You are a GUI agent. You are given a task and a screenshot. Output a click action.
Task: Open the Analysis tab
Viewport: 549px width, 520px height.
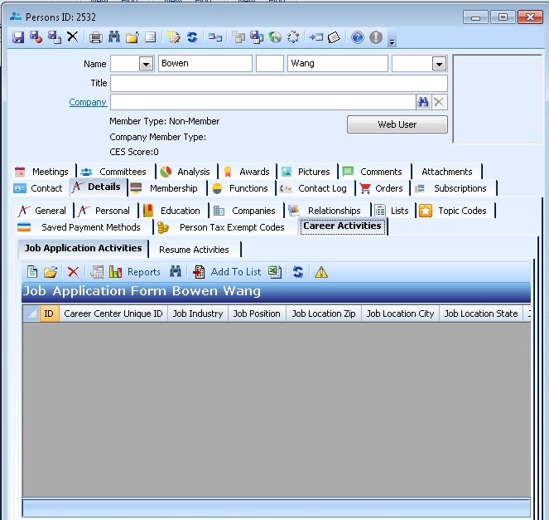185,172
